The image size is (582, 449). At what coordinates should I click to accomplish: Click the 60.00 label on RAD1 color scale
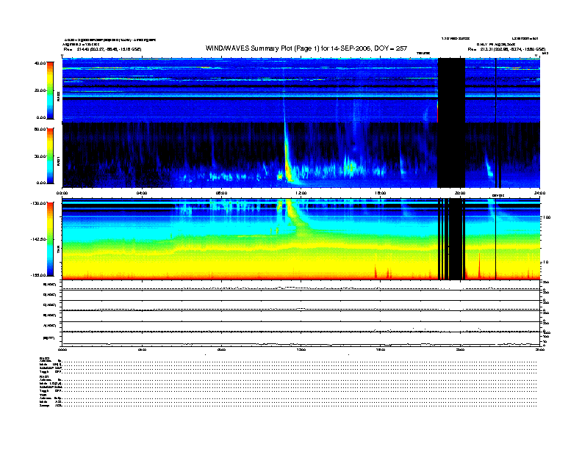pyautogui.click(x=40, y=129)
